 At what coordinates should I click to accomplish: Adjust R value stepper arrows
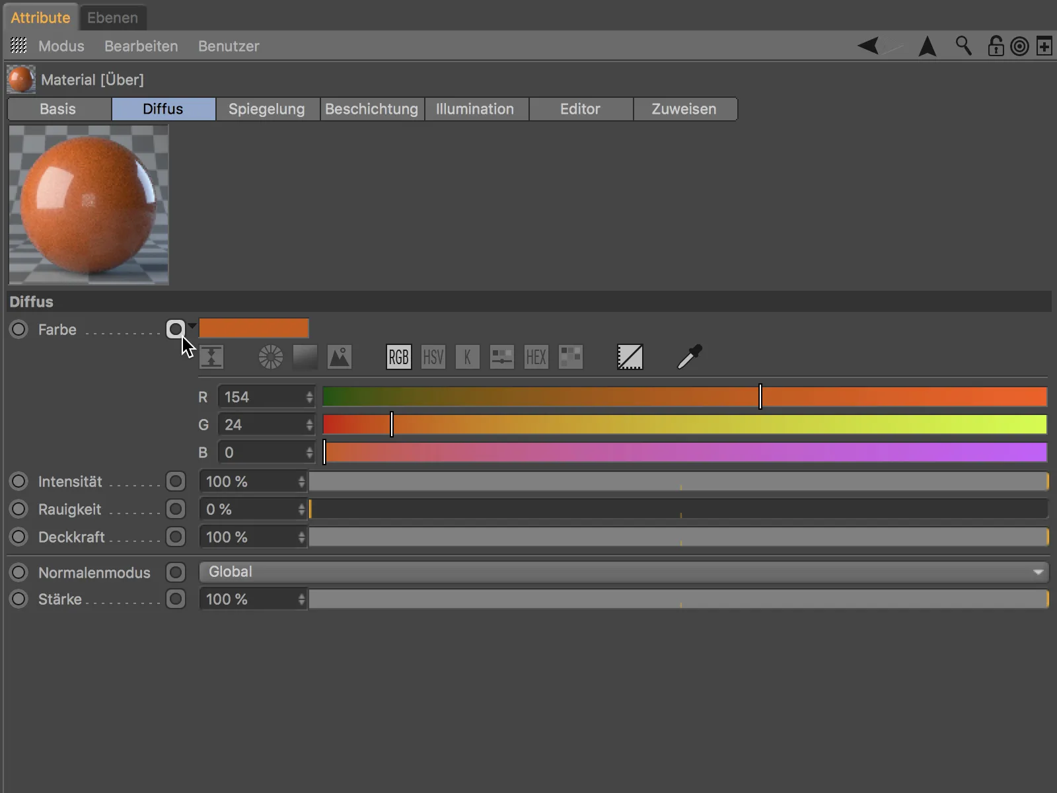(309, 397)
